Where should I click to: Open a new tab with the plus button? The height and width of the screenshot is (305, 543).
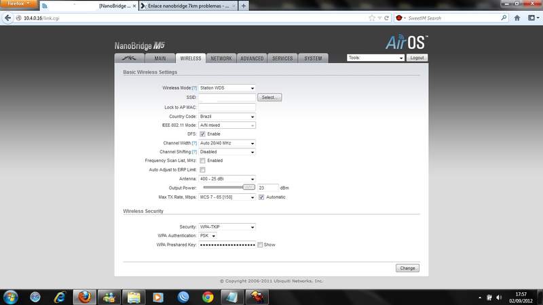pyautogui.click(x=244, y=6)
